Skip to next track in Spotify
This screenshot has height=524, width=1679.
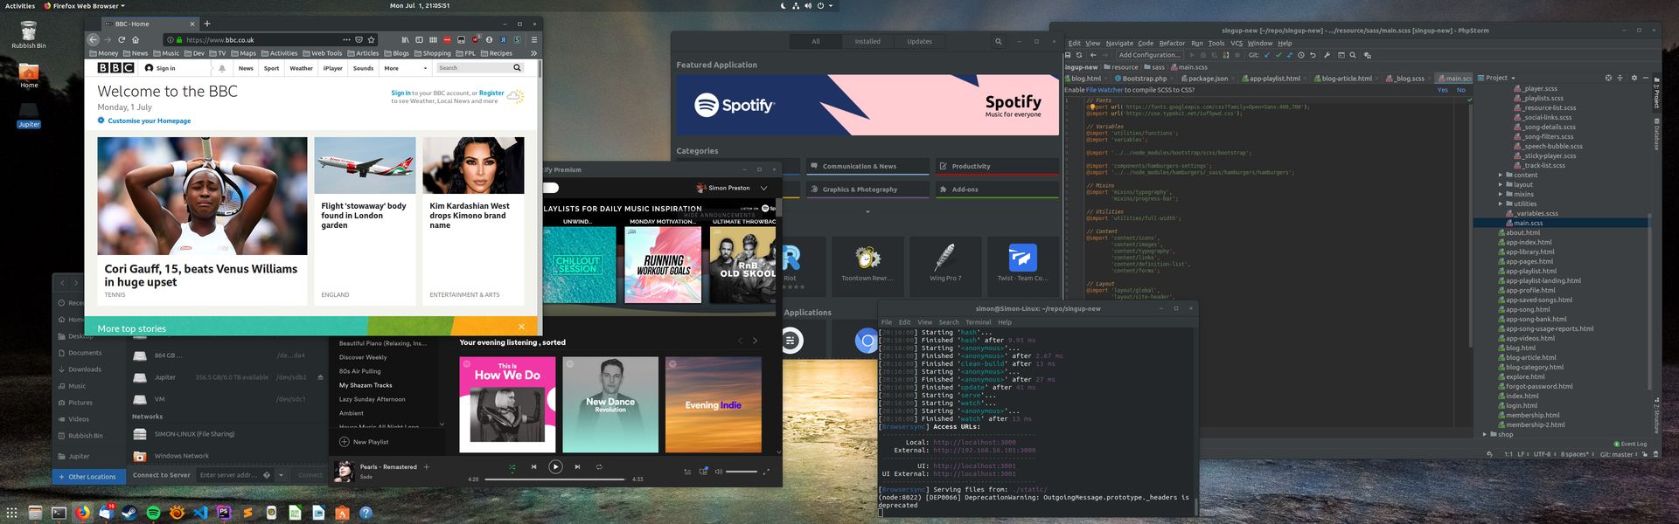pos(577,467)
